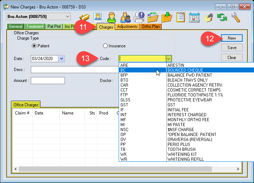Click the patient photo portrait icon
254x183 pixels.
click(98, 17)
